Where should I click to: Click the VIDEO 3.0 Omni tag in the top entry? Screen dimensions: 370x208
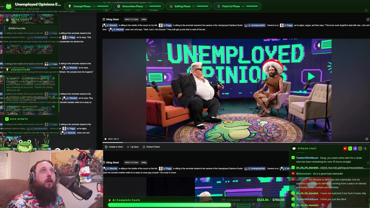pyautogui.click(x=131, y=19)
